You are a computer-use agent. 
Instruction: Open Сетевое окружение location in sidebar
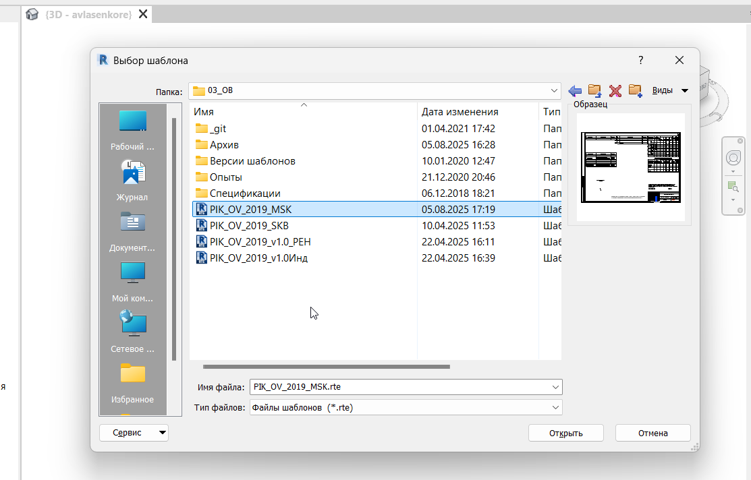tap(133, 332)
